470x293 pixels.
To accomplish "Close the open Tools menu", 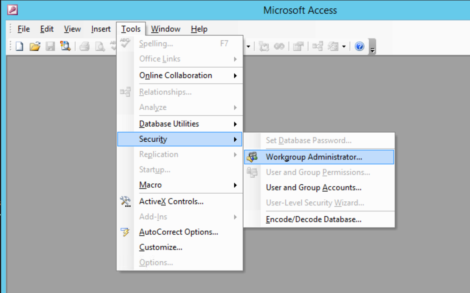I will [x=131, y=29].
